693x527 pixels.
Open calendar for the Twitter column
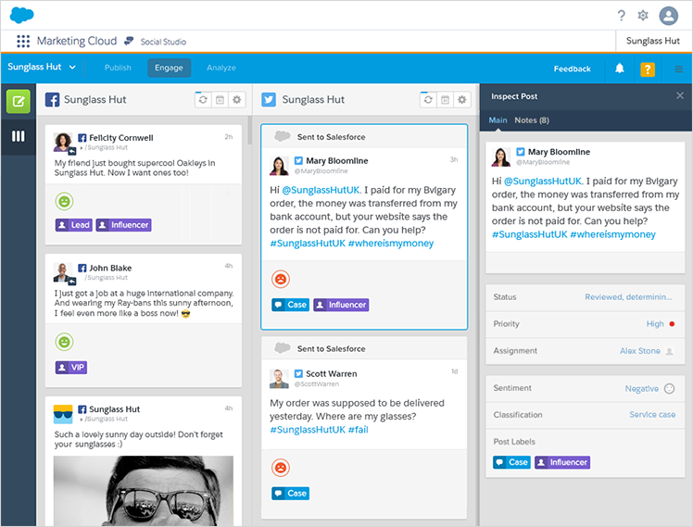pyautogui.click(x=445, y=100)
